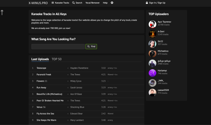Focus the song search input field
Screen dimensions: 211x125
(58, 46)
